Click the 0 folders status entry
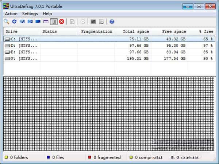The width and height of the screenshot is (219, 164). point(19,157)
